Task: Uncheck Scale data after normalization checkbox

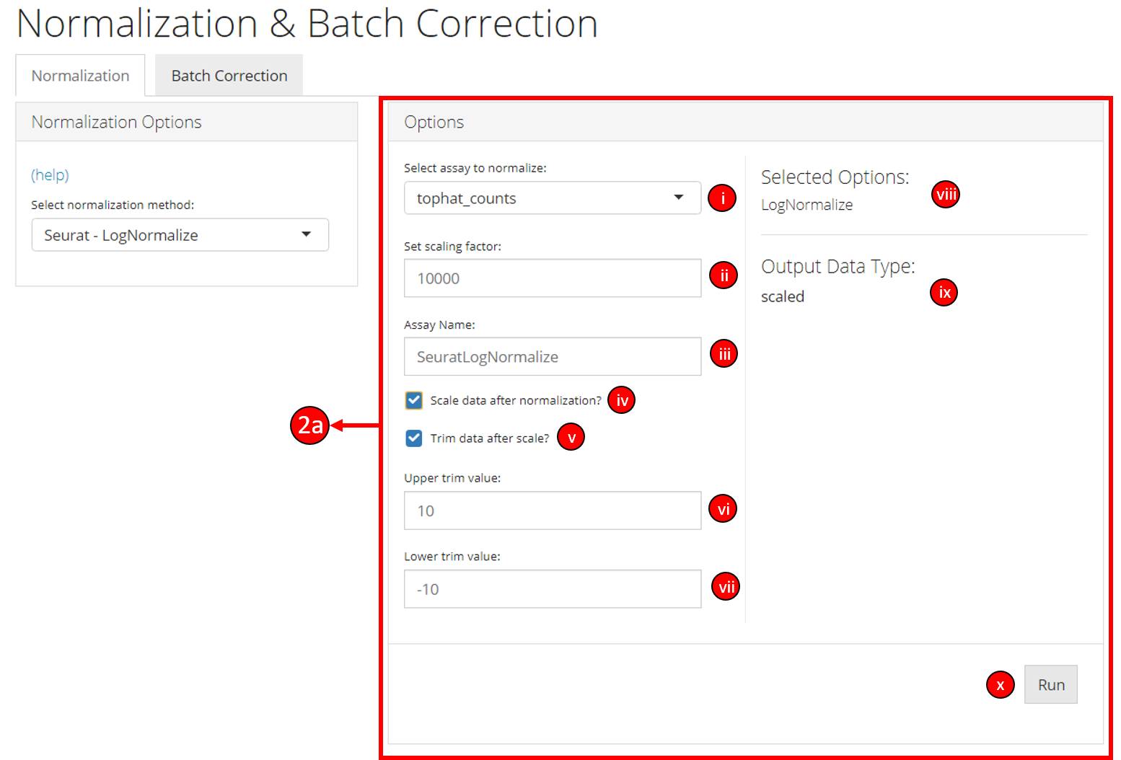Action: click(414, 400)
